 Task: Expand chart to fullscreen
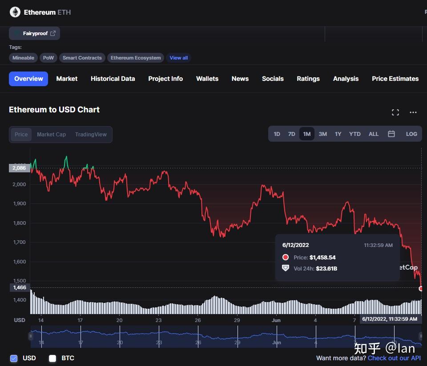(395, 112)
